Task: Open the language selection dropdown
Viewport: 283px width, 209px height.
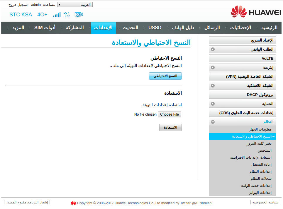Action: 75,5
